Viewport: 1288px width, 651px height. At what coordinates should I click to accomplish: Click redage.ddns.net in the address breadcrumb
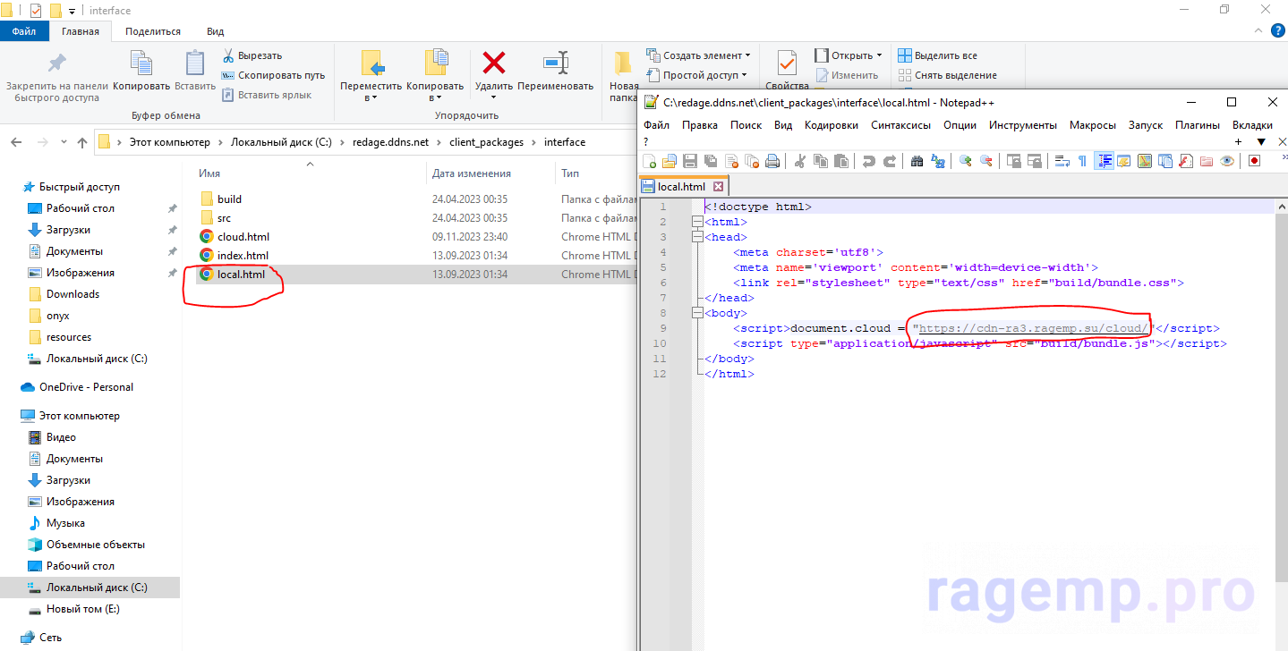(391, 142)
